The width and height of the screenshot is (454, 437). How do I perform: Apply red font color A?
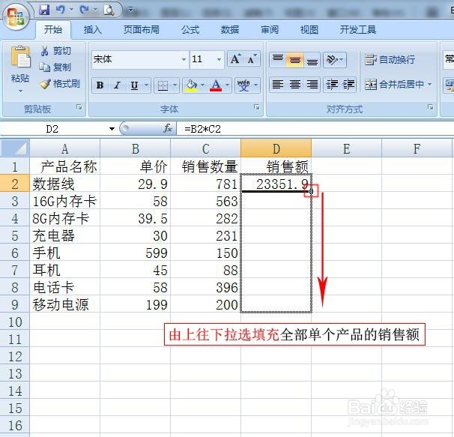[x=216, y=85]
